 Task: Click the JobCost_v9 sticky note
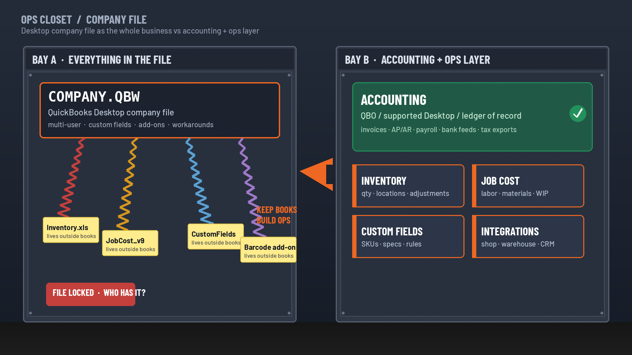[x=130, y=243]
